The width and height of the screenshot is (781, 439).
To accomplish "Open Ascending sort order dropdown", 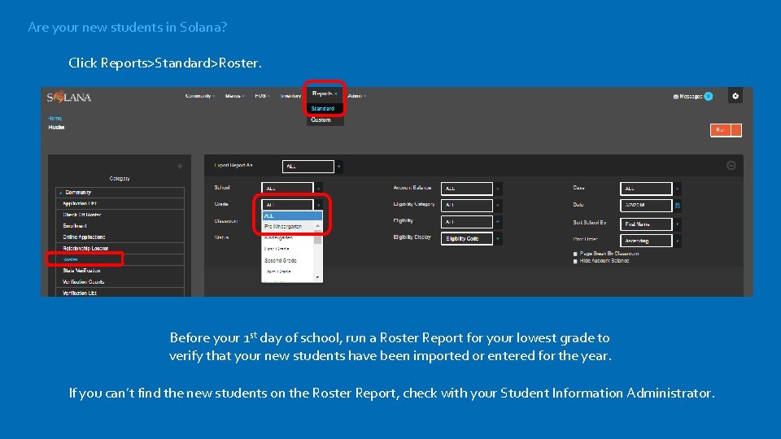I will tap(650, 241).
